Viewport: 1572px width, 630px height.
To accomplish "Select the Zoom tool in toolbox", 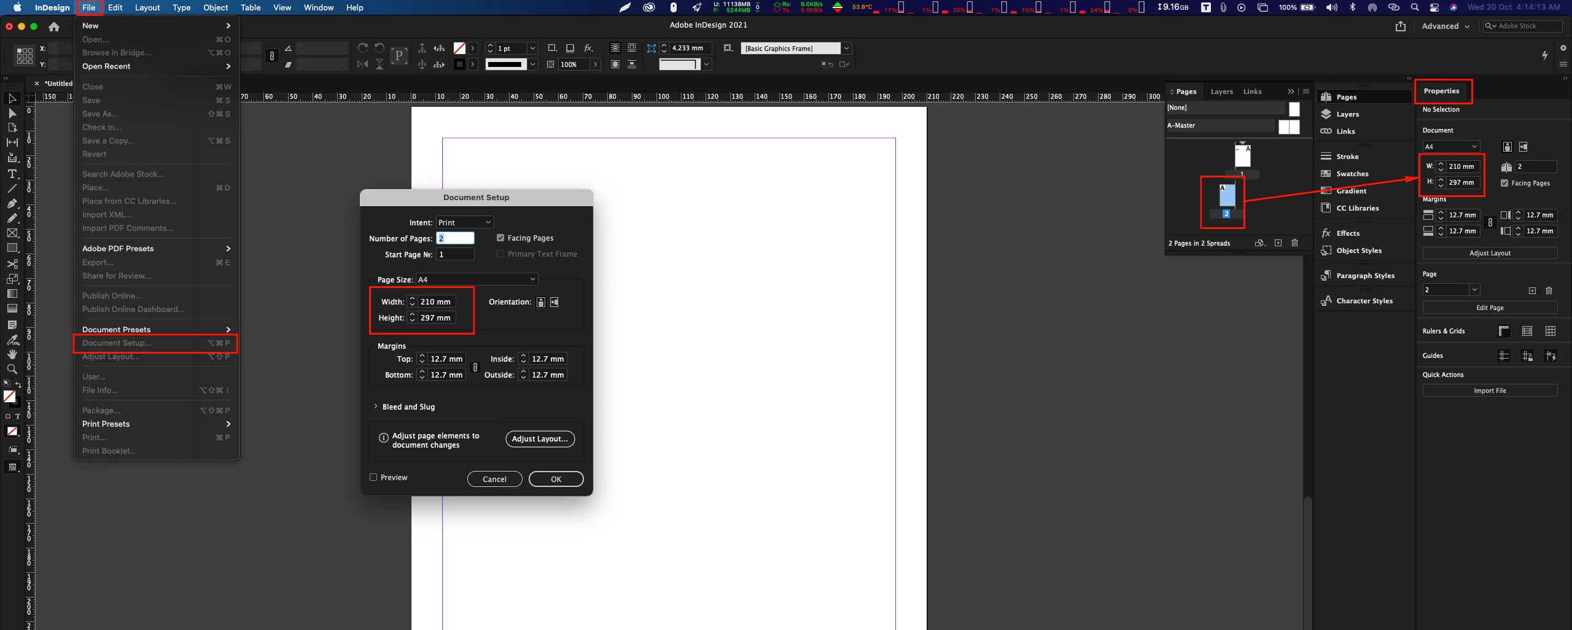I will click(12, 369).
